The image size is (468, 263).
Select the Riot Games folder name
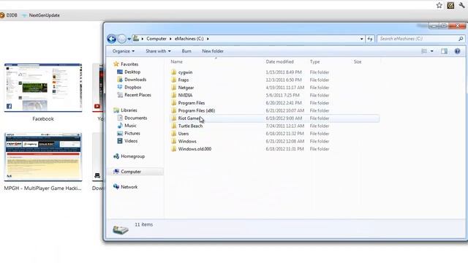click(x=189, y=118)
